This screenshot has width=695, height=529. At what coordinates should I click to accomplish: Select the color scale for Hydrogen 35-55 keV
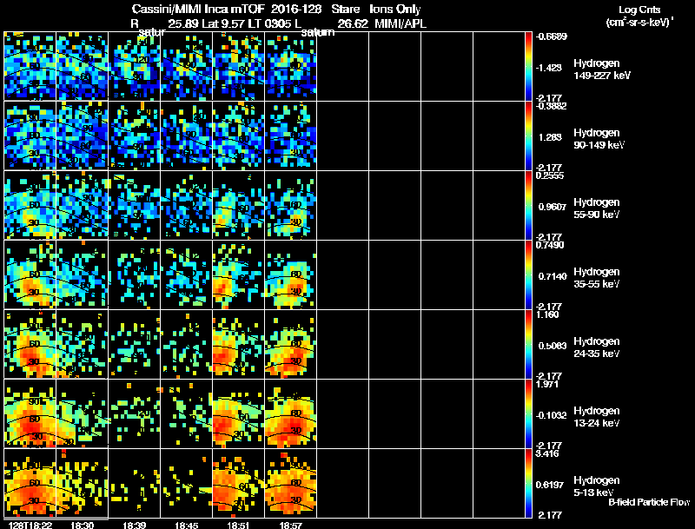click(x=528, y=274)
